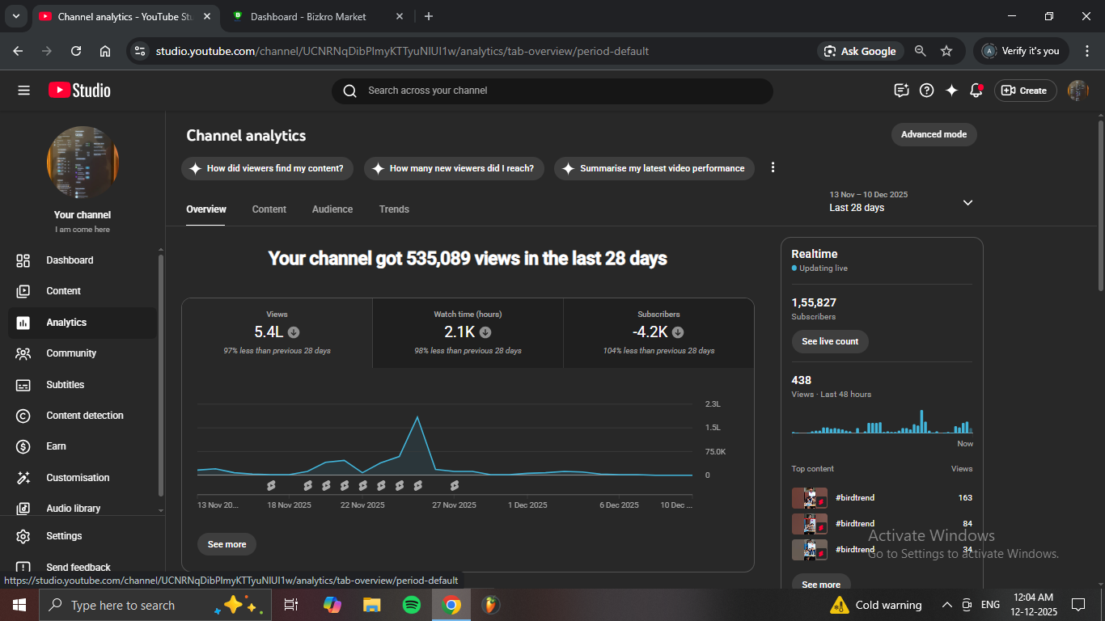Image resolution: width=1105 pixels, height=621 pixels.
Task: Open the Chrome tab search dropdown arrow
Action: [15, 16]
